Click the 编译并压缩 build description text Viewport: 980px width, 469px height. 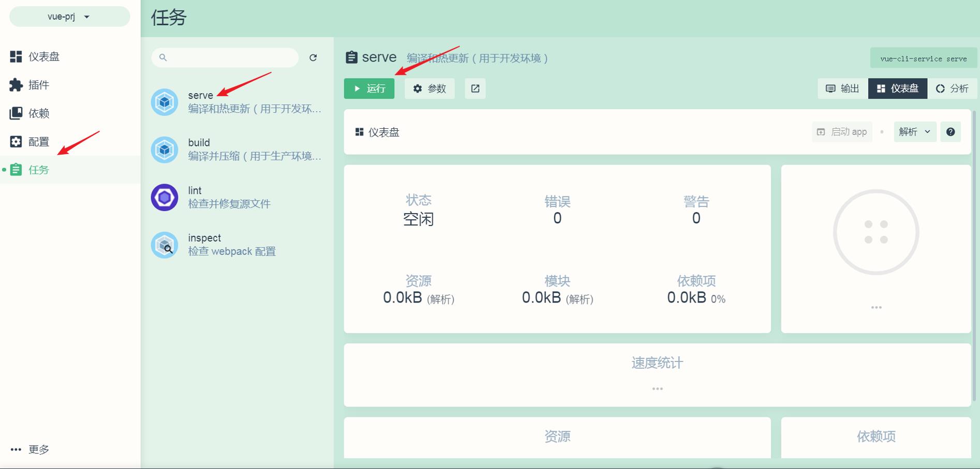pyautogui.click(x=255, y=156)
